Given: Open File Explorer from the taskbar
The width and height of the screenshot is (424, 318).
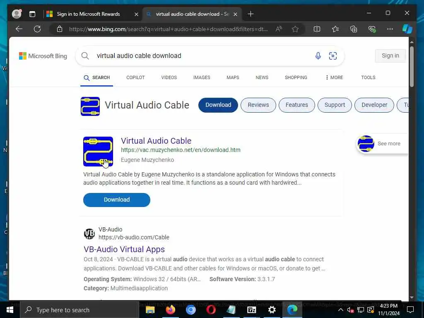Looking at the screenshot, I should [x=150, y=310].
